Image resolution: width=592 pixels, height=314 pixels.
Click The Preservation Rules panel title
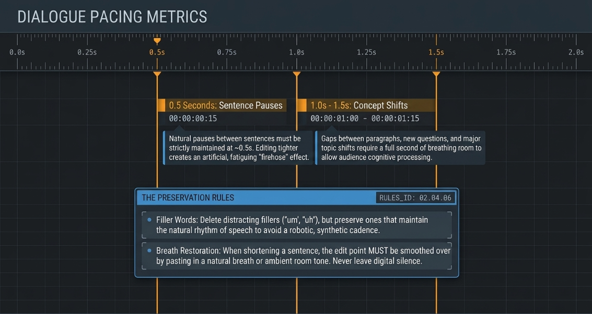pyautogui.click(x=188, y=198)
